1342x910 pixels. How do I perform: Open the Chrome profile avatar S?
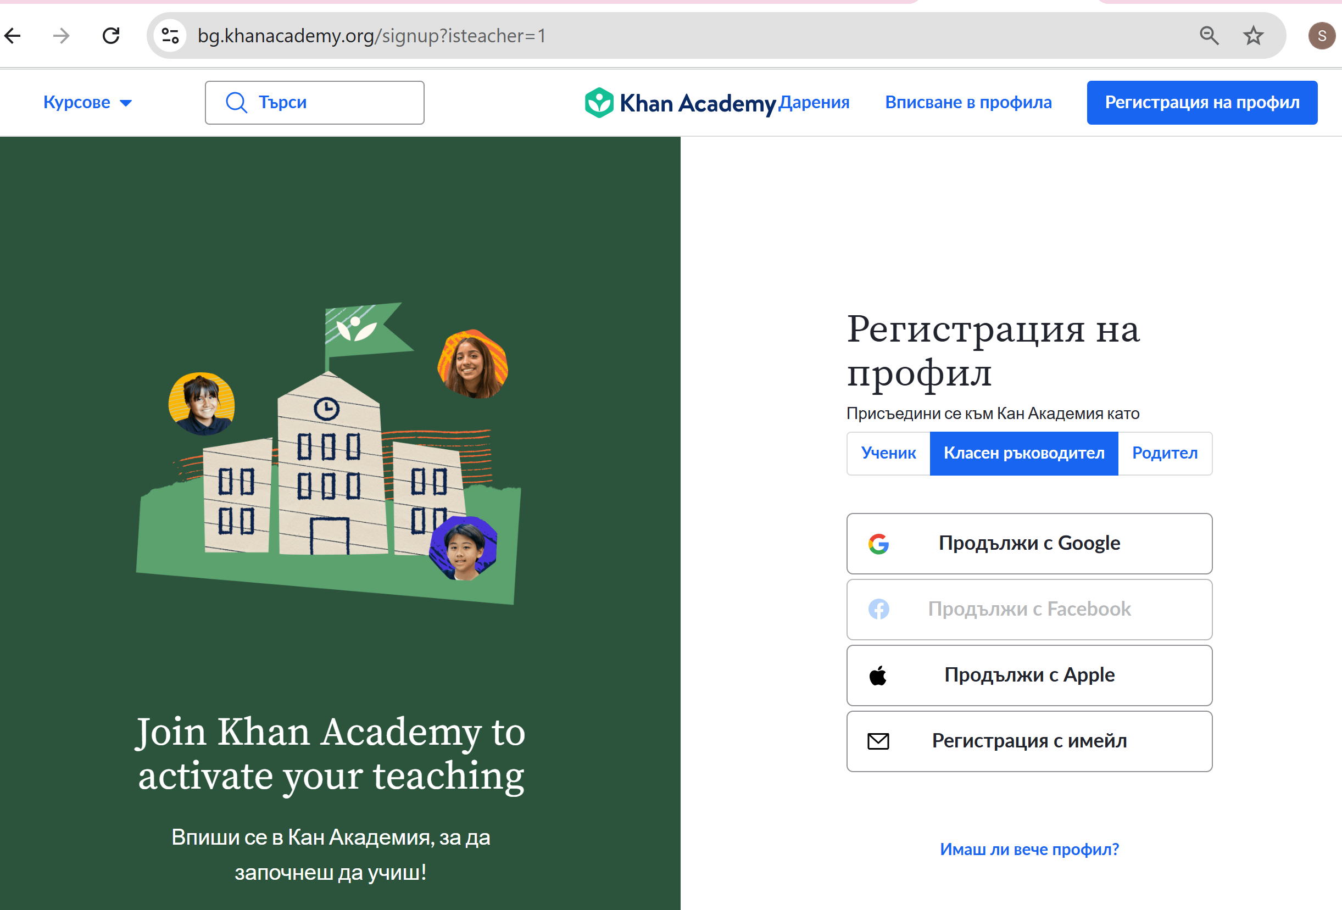[1321, 36]
